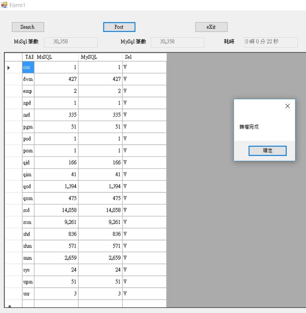Select the rcd table name cell
This screenshot has width=306, height=313.
[x=28, y=210]
